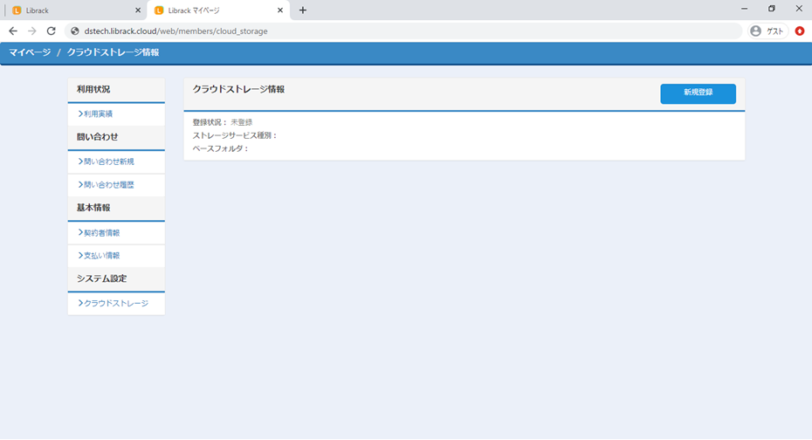Open the guest profile button
812x440 pixels.
pos(767,31)
